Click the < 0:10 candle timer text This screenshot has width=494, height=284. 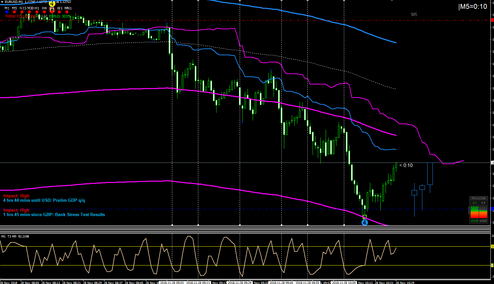click(406, 165)
